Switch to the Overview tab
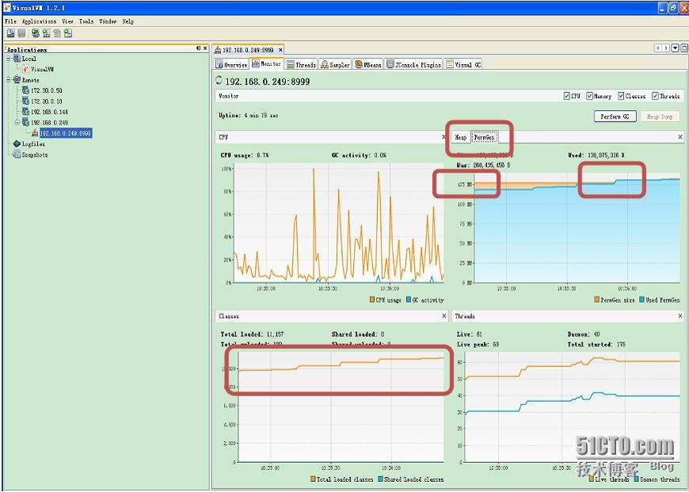689x492 pixels. point(231,65)
